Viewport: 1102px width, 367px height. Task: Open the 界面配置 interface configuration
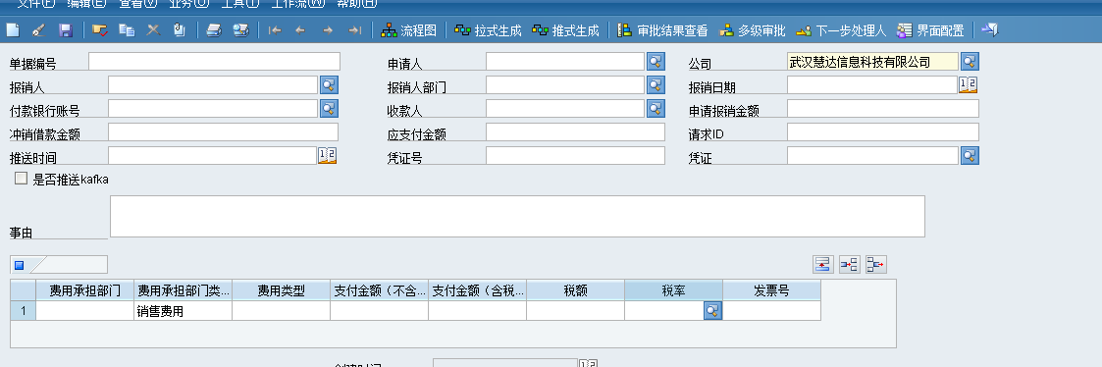click(x=930, y=30)
